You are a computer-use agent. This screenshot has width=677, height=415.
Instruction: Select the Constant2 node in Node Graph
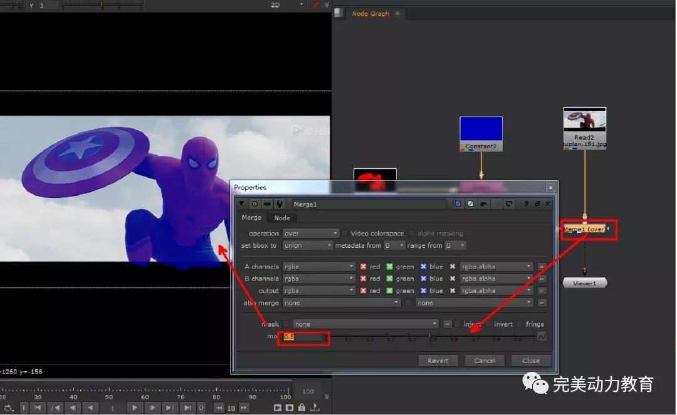pos(481,134)
